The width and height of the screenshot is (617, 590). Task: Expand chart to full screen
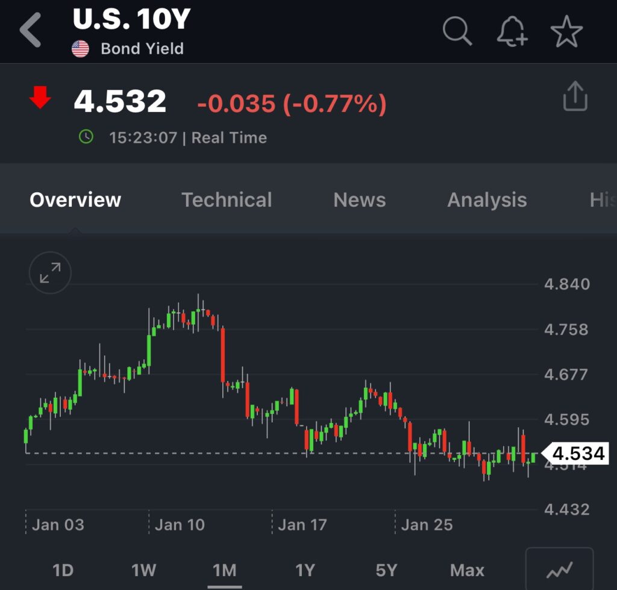[50, 272]
